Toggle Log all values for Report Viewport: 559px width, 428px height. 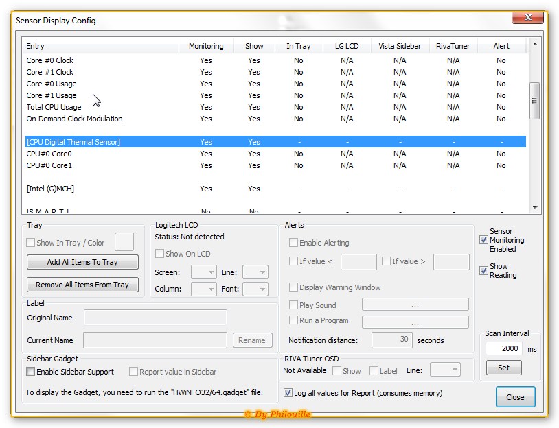(x=288, y=393)
